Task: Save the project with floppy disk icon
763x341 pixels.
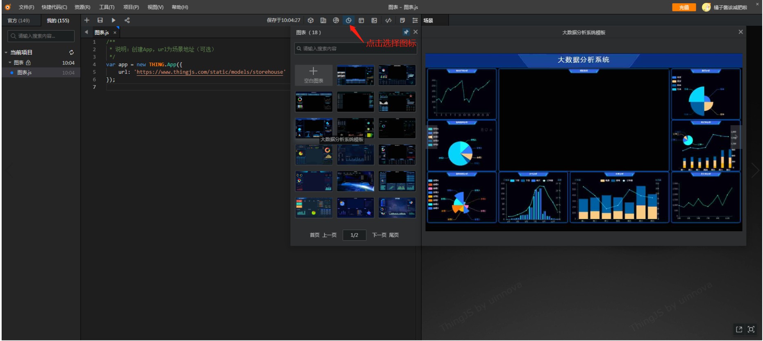Action: tap(100, 20)
